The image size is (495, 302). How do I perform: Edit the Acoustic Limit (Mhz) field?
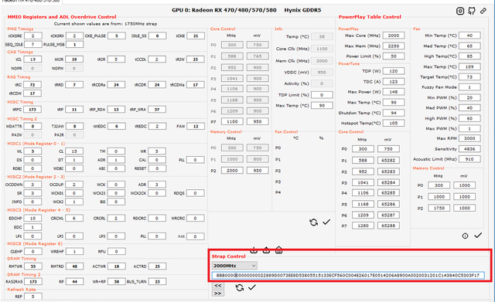point(469,159)
